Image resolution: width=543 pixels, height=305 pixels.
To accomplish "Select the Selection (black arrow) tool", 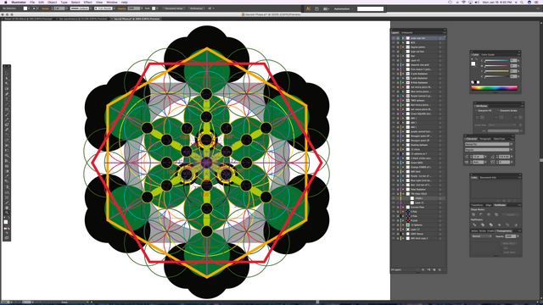I will (x=7, y=73).
